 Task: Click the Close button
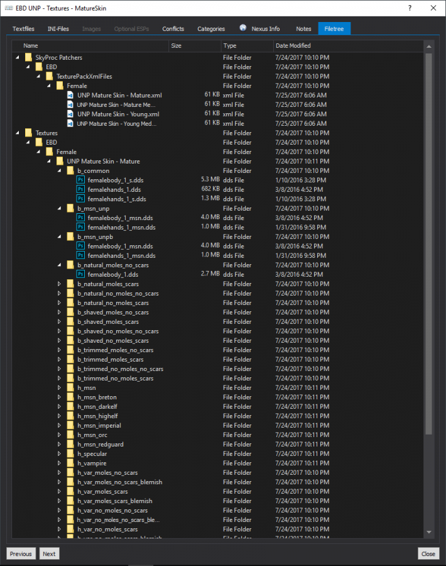click(428, 553)
